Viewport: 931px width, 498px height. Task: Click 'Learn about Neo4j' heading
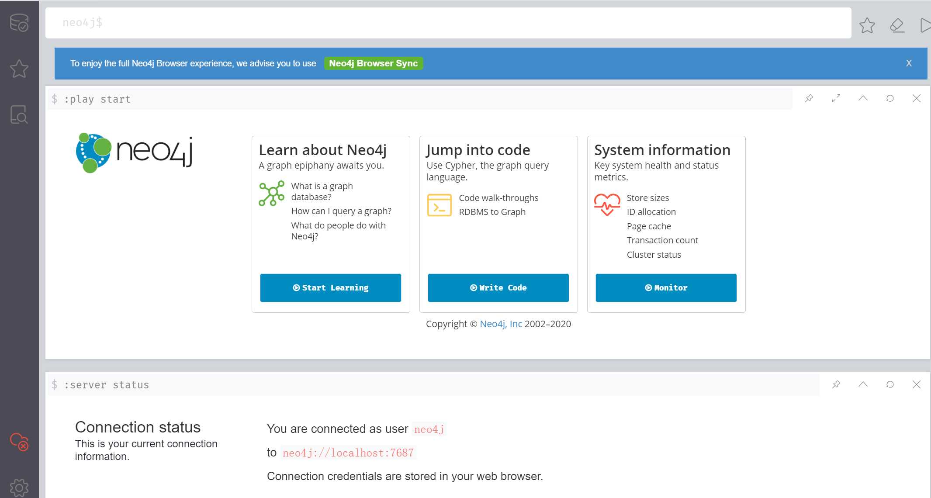(323, 150)
